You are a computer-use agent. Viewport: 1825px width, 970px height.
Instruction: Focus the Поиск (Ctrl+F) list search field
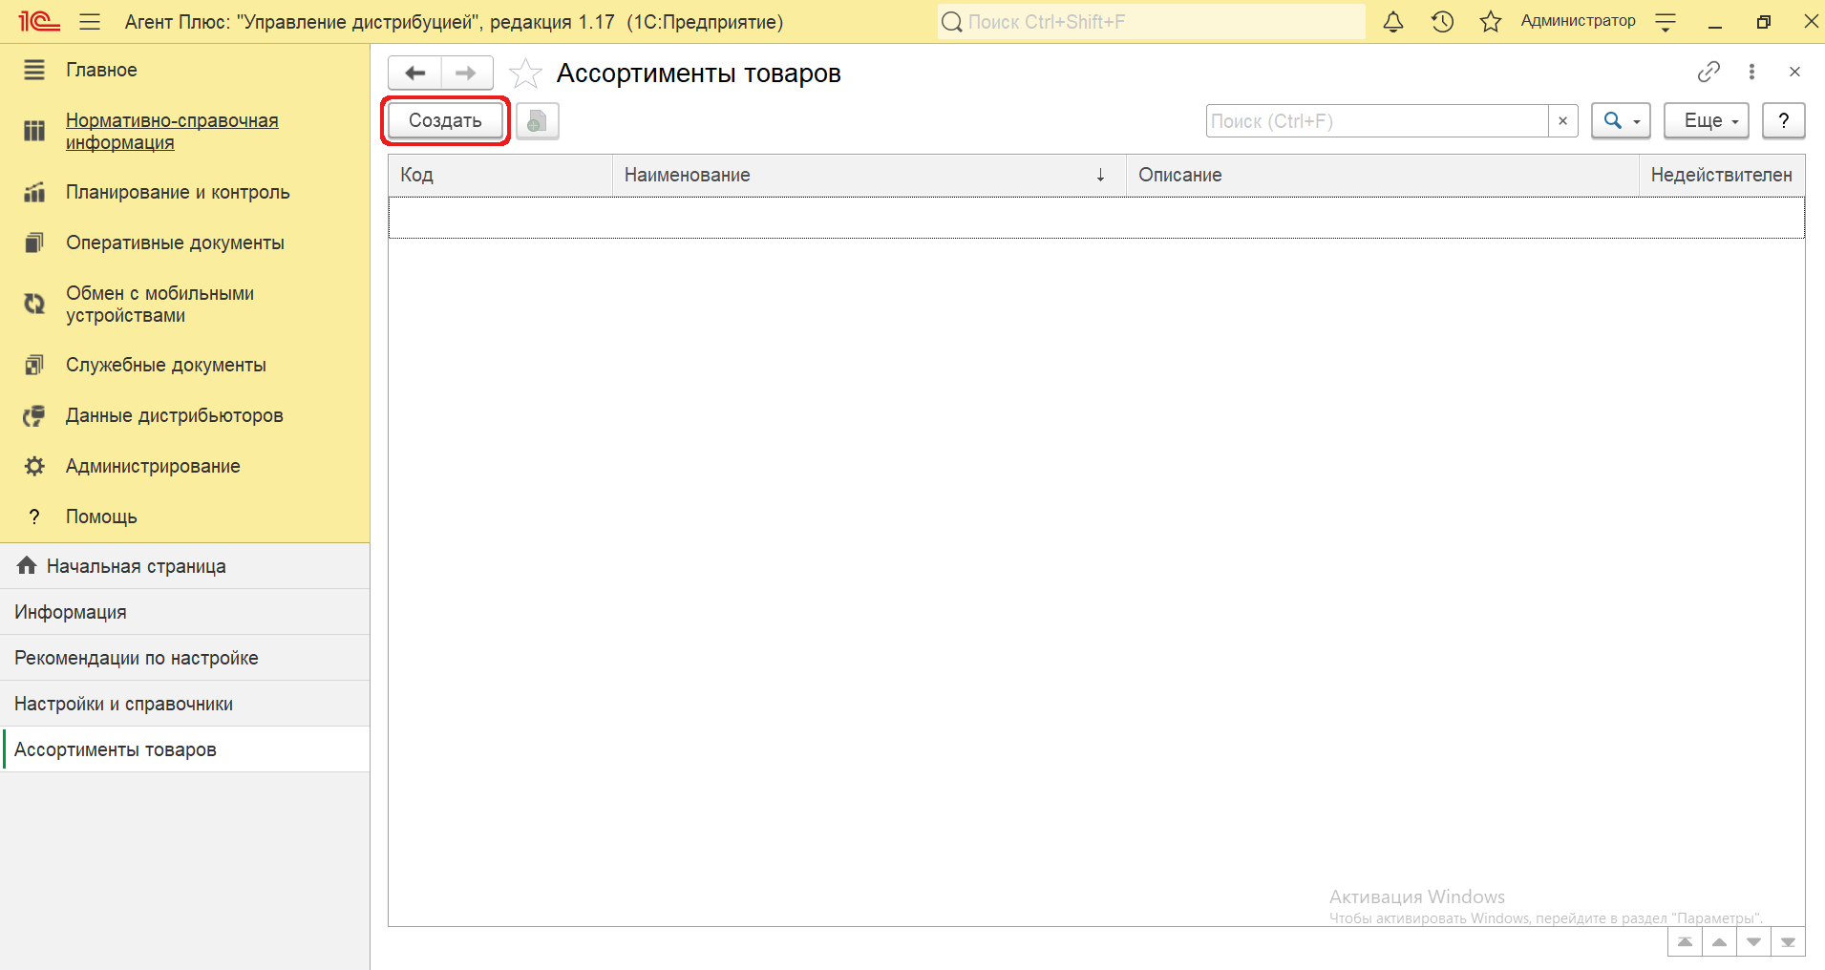tap(1375, 121)
